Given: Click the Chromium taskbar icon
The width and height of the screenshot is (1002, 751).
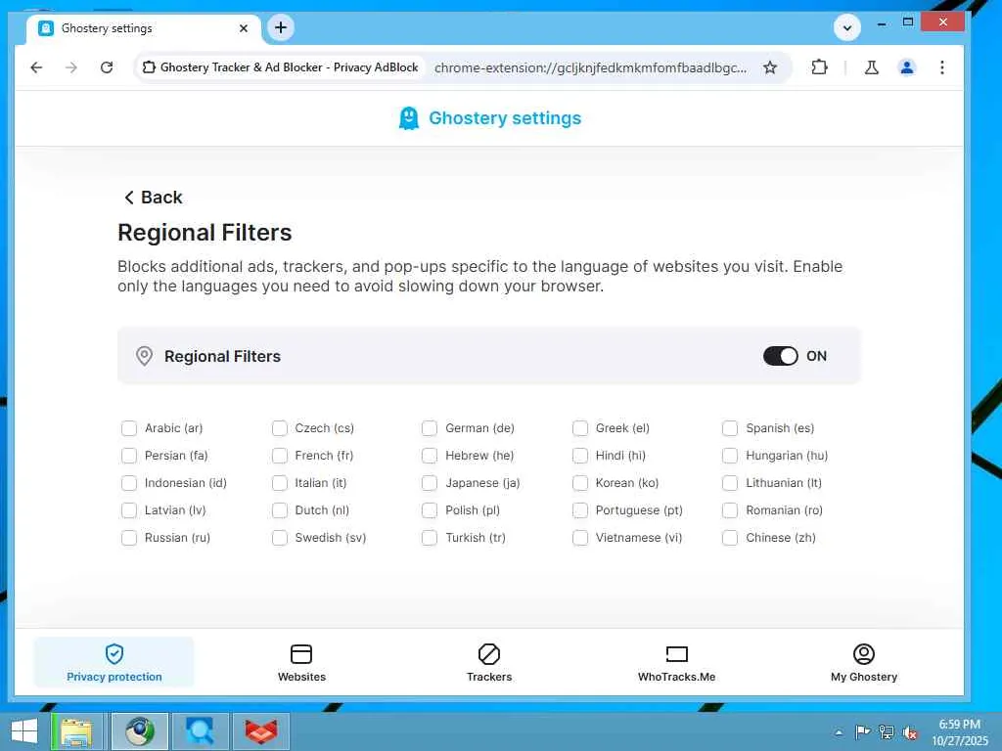Looking at the screenshot, I should click(x=140, y=731).
